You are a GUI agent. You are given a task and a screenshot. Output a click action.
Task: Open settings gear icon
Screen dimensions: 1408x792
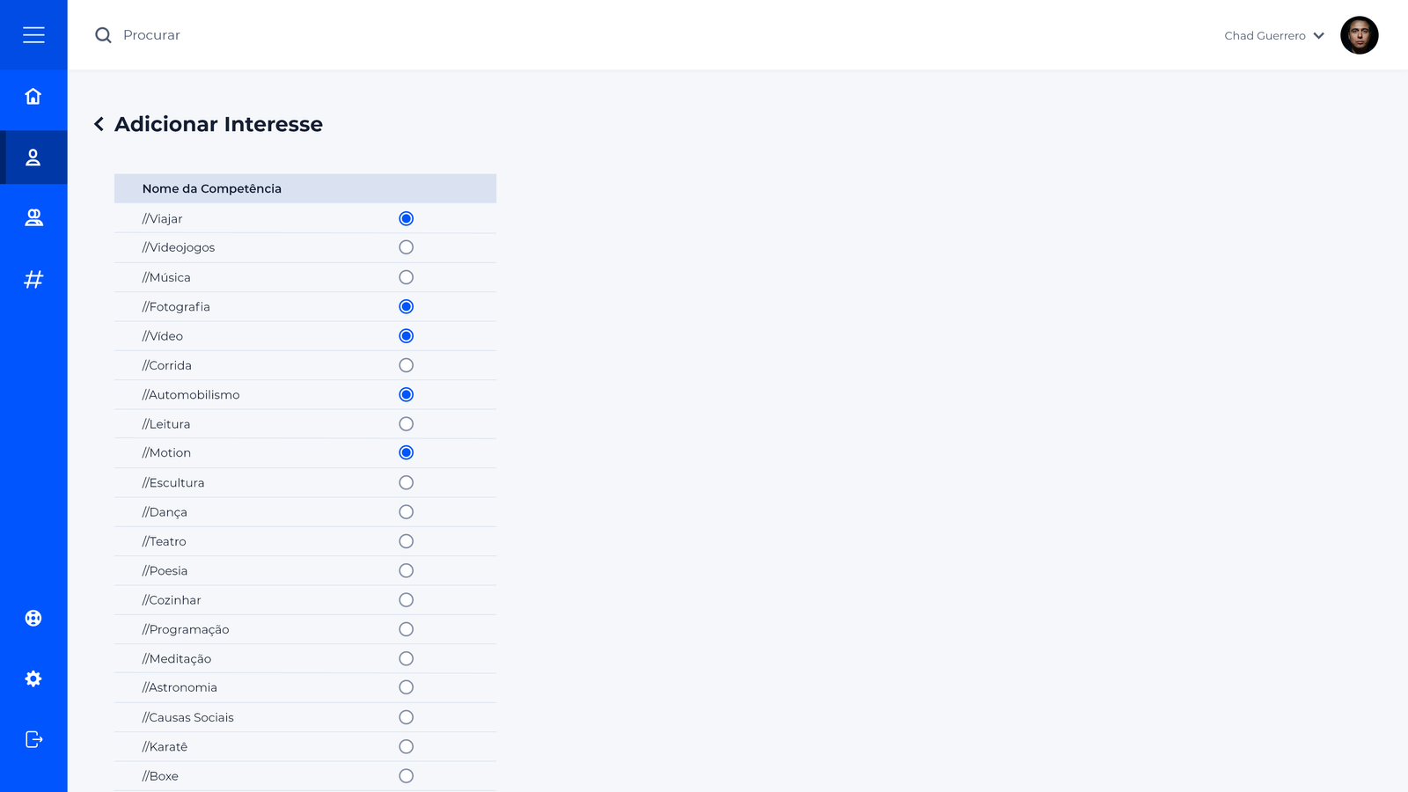pyautogui.click(x=33, y=678)
